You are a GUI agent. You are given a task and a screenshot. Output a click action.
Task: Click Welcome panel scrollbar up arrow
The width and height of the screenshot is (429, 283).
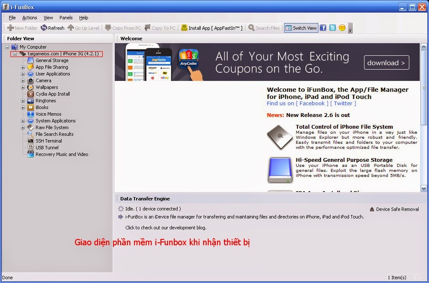pyautogui.click(x=424, y=47)
